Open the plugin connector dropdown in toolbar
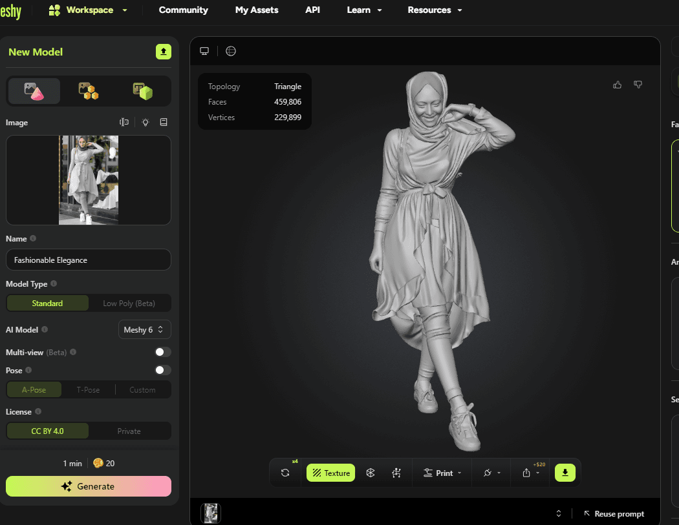The height and width of the screenshot is (525, 679). tap(492, 473)
